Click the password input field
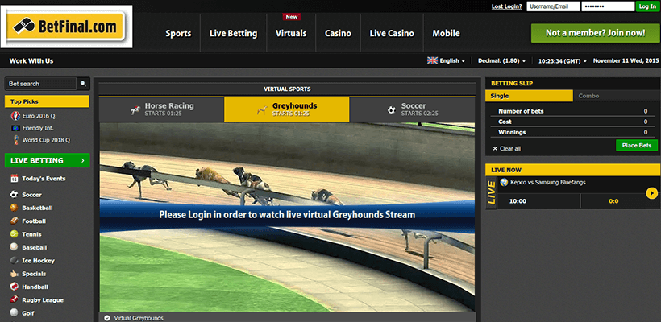Image resolution: width=661 pixels, height=322 pixels. [608, 6]
